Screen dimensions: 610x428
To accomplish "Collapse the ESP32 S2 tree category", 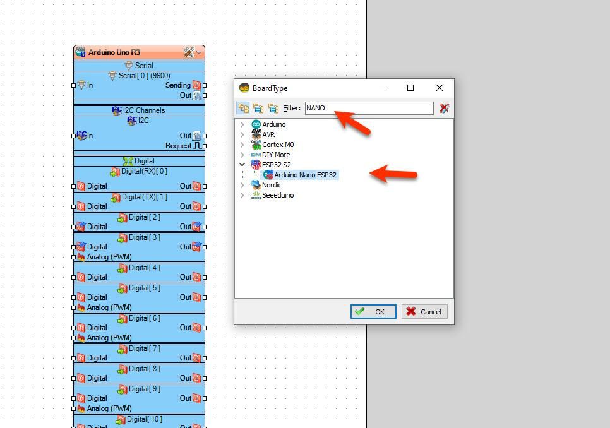I will (242, 165).
